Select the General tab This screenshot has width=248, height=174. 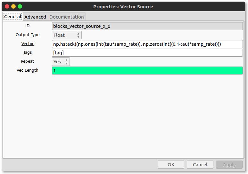pos(12,17)
